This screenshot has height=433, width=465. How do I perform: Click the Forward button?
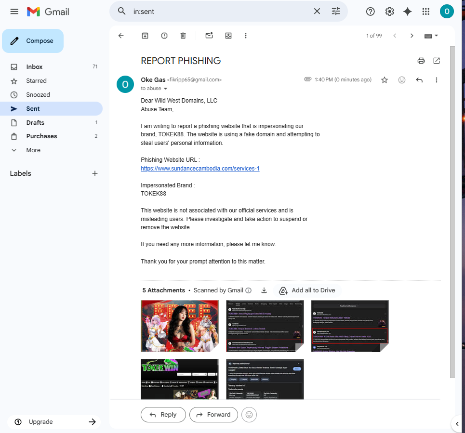pyautogui.click(x=213, y=415)
